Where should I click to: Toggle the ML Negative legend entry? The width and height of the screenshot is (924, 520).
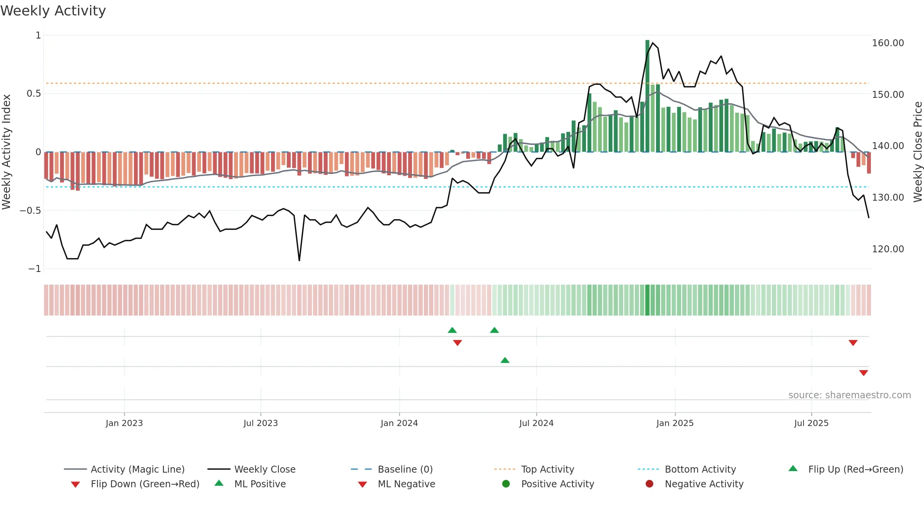tap(397, 484)
